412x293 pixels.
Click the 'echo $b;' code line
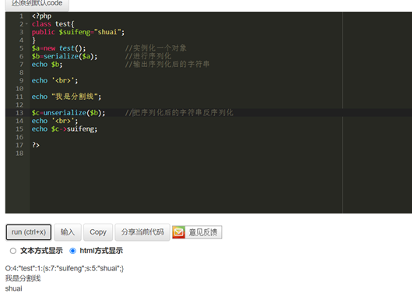[x=48, y=65]
